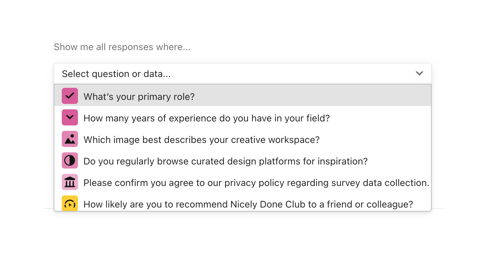Collapse the list with the chevron arrow
The width and height of the screenshot is (488, 261).
tap(419, 73)
